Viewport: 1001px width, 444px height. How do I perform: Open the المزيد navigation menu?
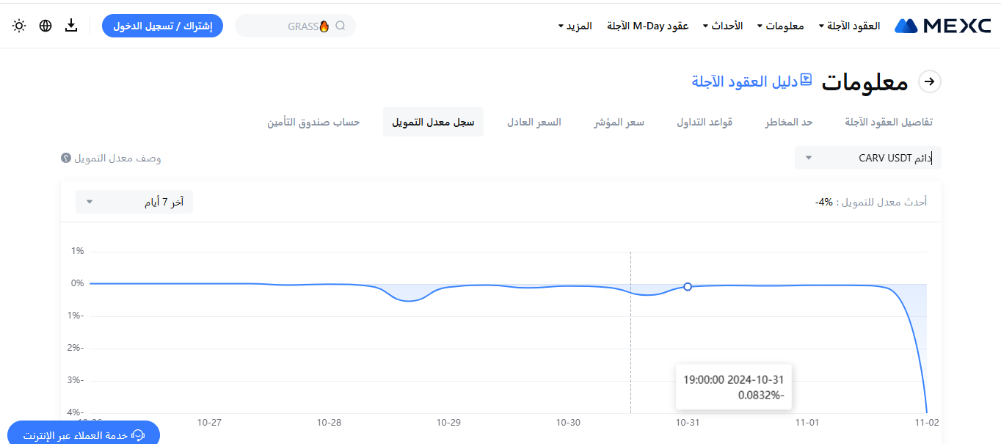click(575, 26)
